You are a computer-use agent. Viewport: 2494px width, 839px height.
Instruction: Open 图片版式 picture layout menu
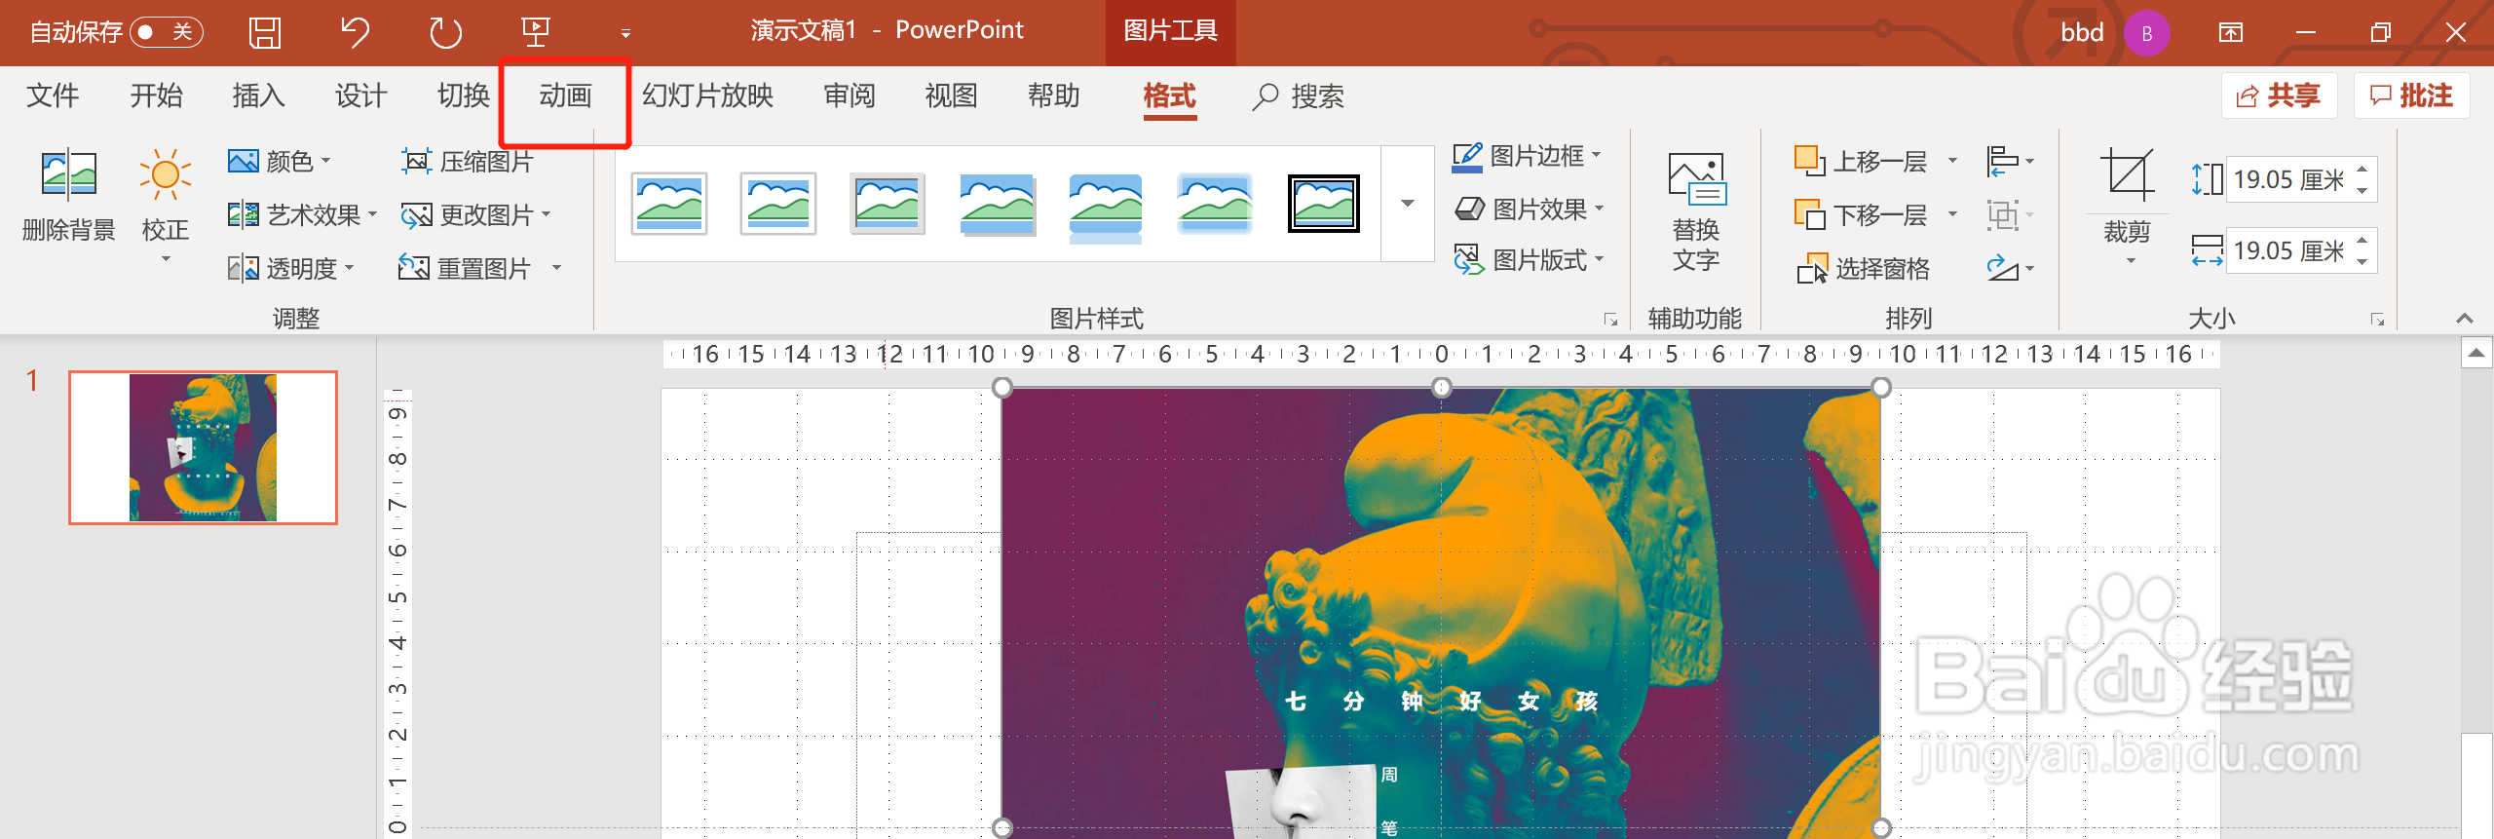coord(1529,260)
